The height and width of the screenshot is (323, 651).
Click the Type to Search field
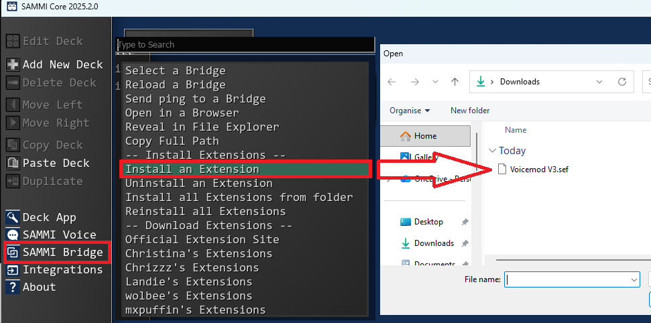tap(245, 44)
